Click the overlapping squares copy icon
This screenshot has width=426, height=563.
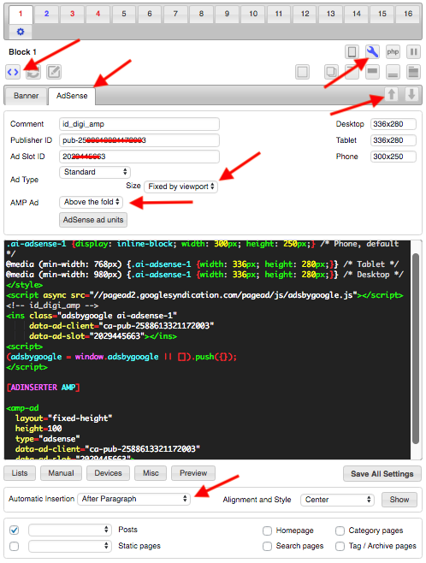[331, 72]
